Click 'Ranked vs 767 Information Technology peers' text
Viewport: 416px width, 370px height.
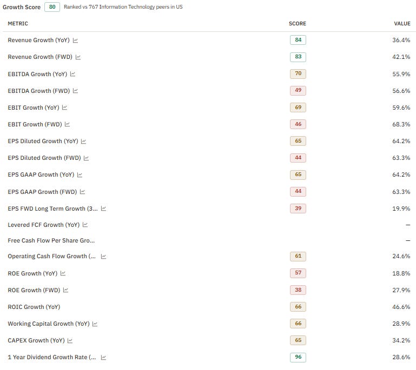point(123,7)
